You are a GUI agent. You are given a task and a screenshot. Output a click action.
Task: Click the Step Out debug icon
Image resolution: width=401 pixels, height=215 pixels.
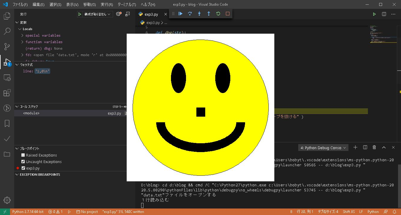click(x=209, y=14)
